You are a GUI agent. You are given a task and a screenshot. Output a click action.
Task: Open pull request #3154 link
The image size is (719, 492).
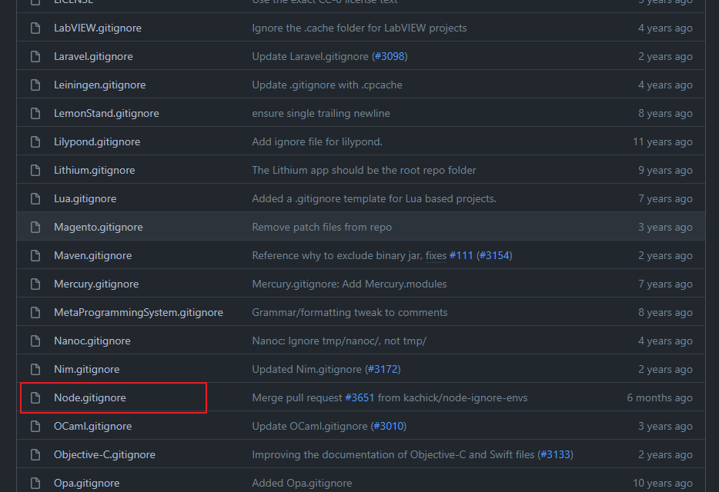pos(494,256)
